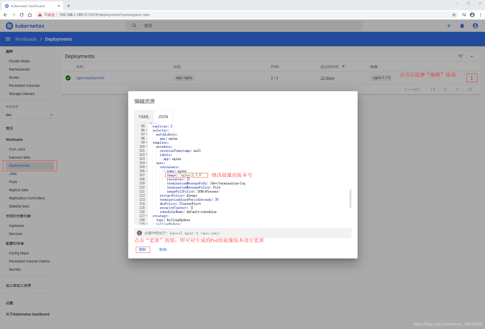Click the browser address bar URL

(x=104, y=15)
